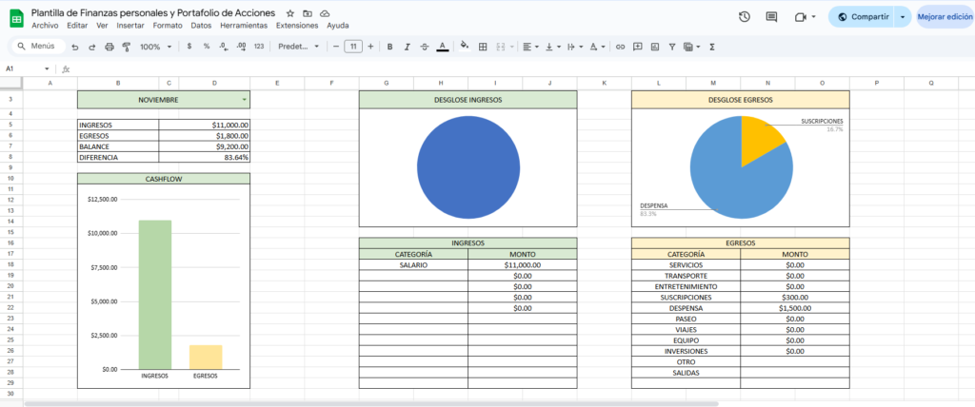Click the Mejorar edición button
Viewport: 975px width, 407px height.
pos(945,17)
